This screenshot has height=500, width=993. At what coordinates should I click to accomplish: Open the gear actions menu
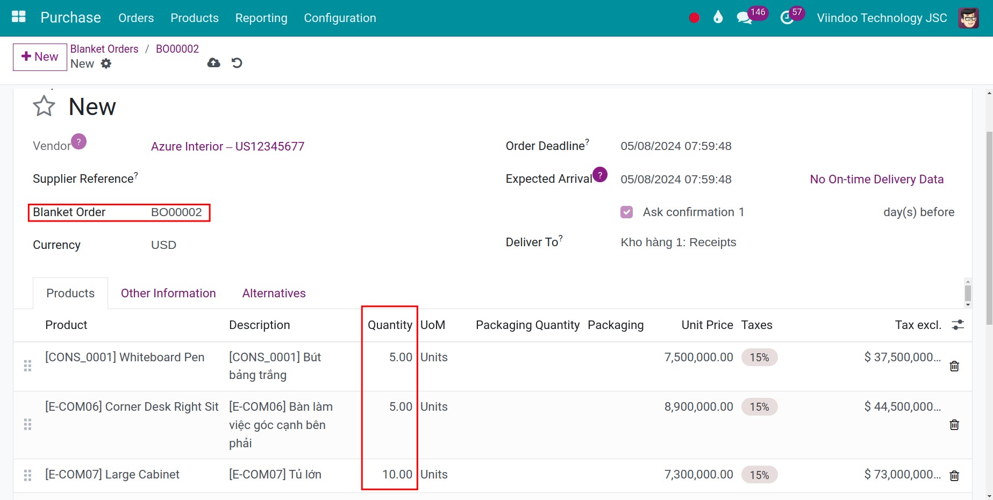(106, 63)
